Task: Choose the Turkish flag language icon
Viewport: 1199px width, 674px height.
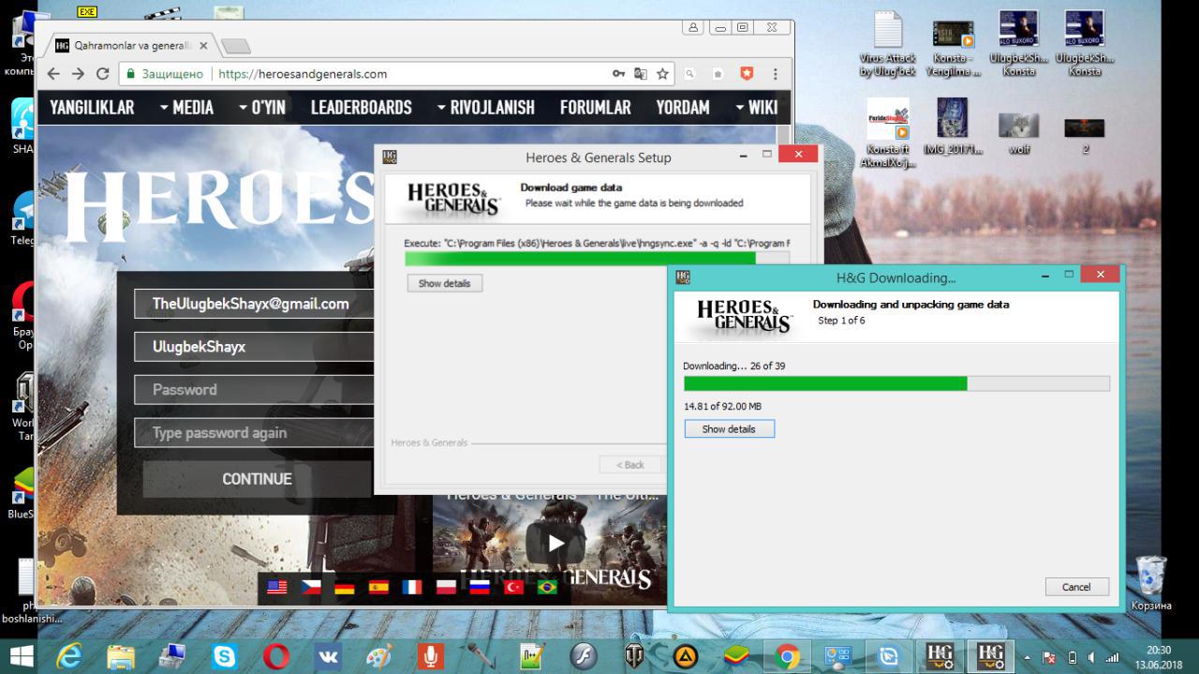Action: tap(513, 587)
